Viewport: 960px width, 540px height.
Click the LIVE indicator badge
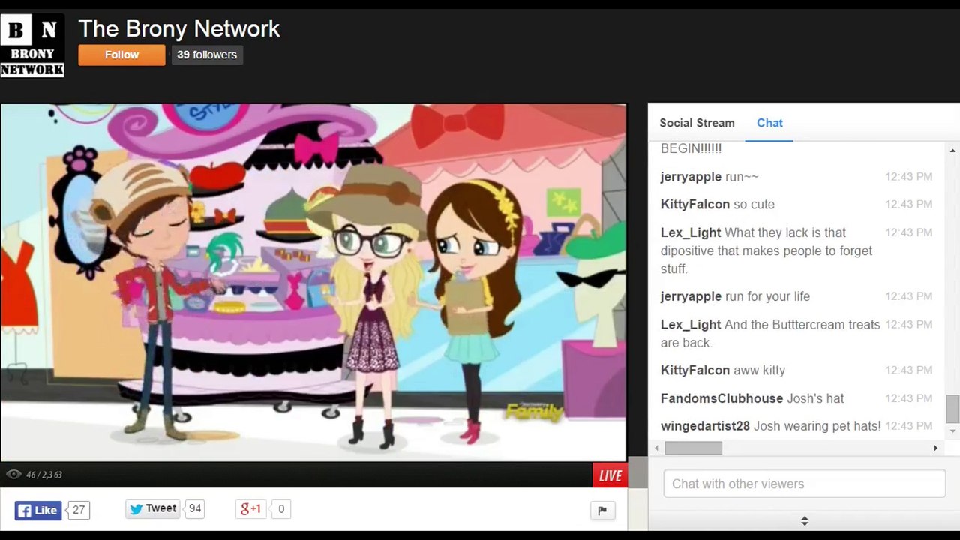pos(610,475)
